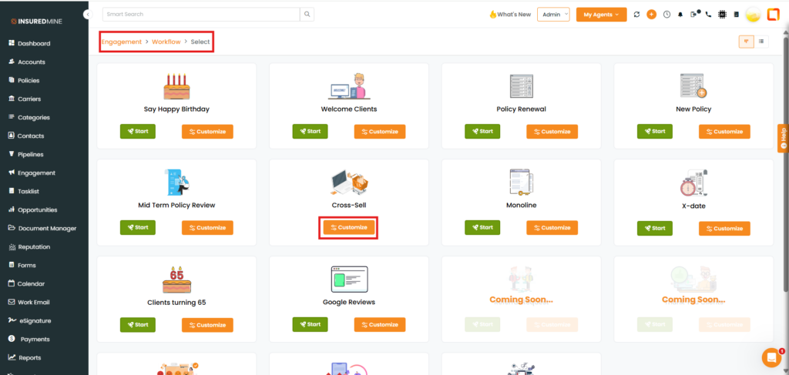Open the chat widget bubble
This screenshot has height=375, width=789.
tap(771, 357)
